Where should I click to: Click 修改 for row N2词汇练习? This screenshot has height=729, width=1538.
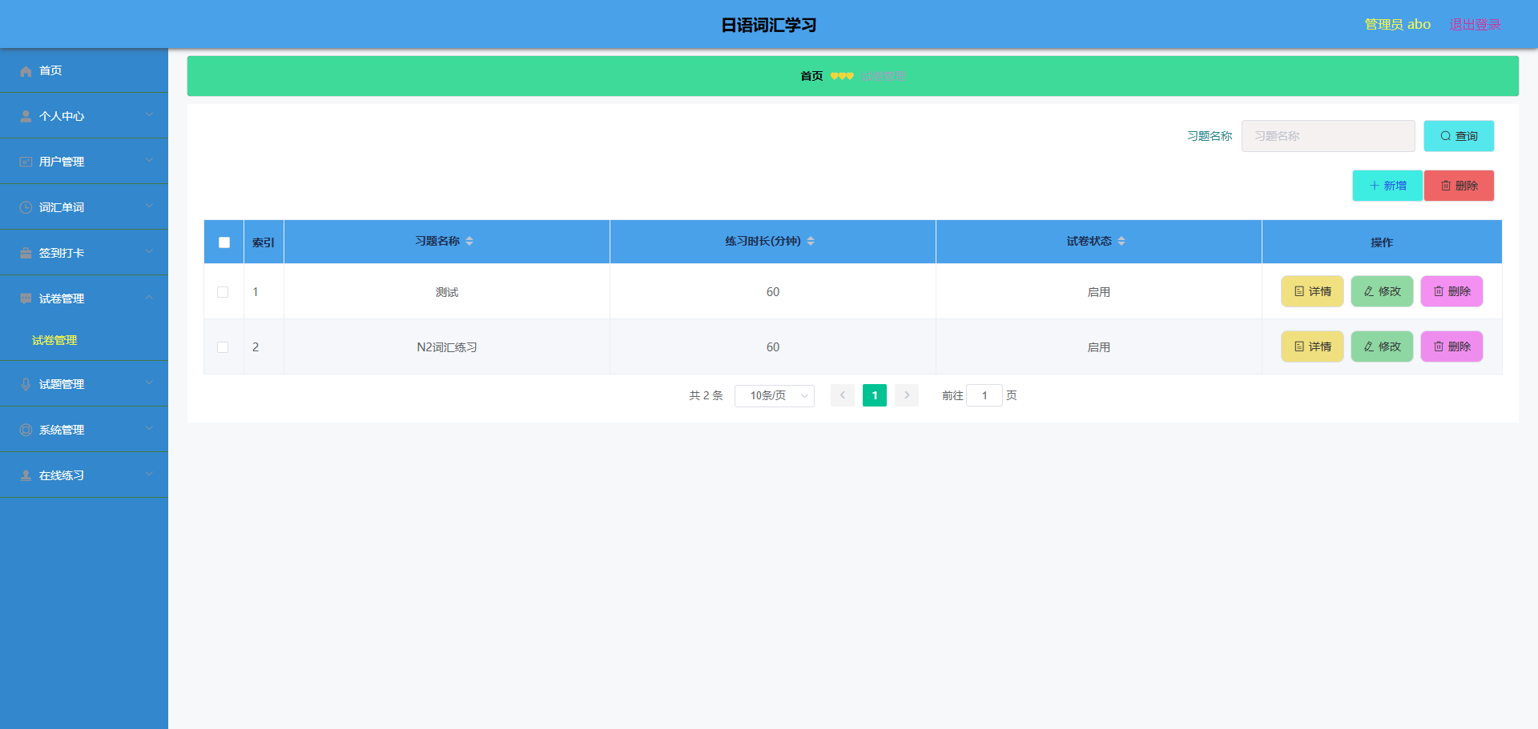[x=1382, y=347]
